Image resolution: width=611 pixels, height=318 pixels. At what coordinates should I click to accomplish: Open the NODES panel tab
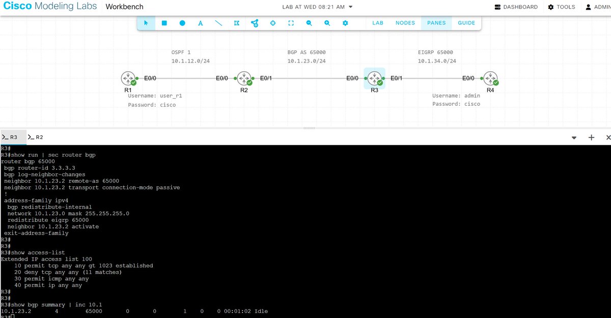(405, 23)
